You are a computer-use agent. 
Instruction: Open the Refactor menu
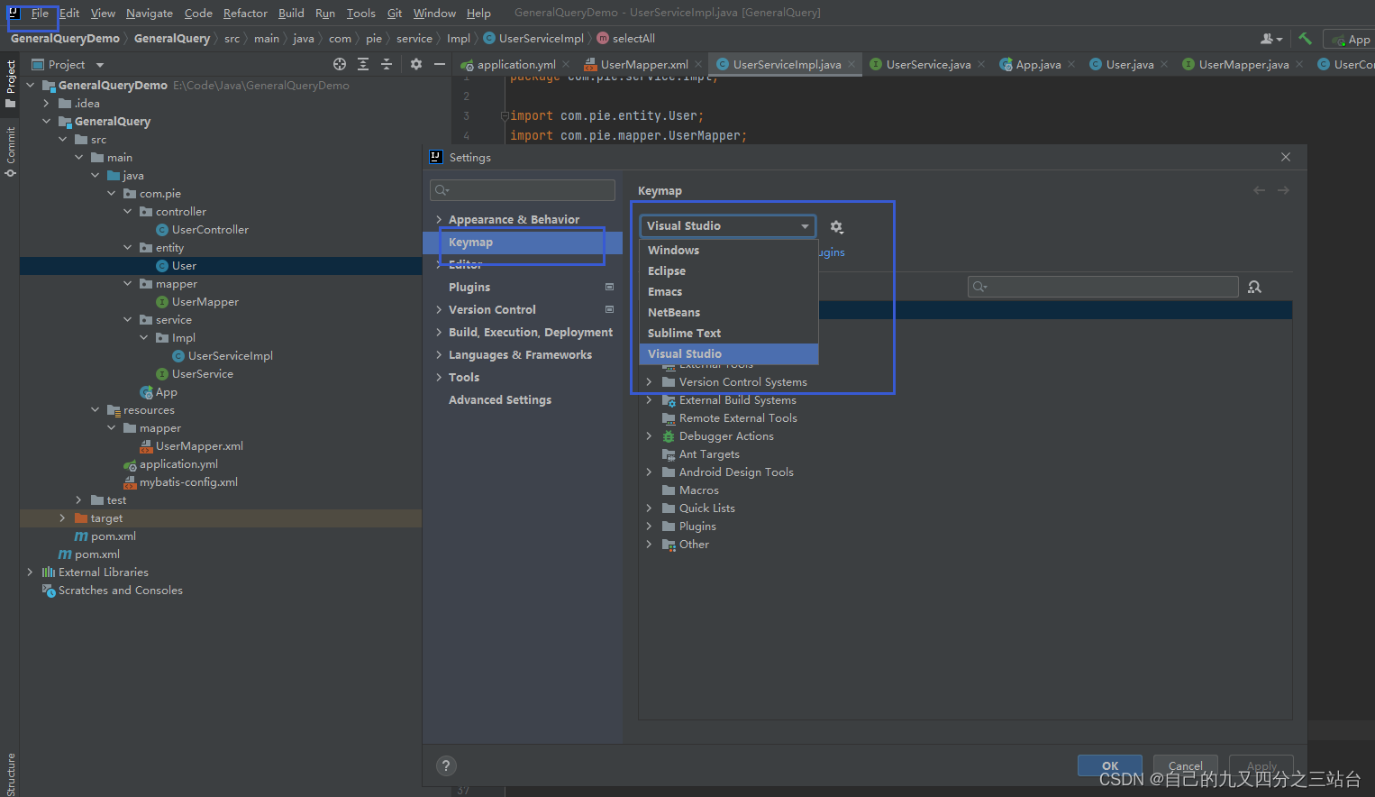[x=245, y=13]
